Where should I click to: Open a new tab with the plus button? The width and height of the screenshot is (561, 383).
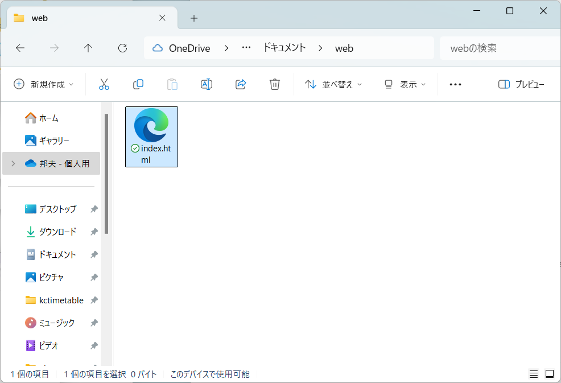(x=193, y=18)
